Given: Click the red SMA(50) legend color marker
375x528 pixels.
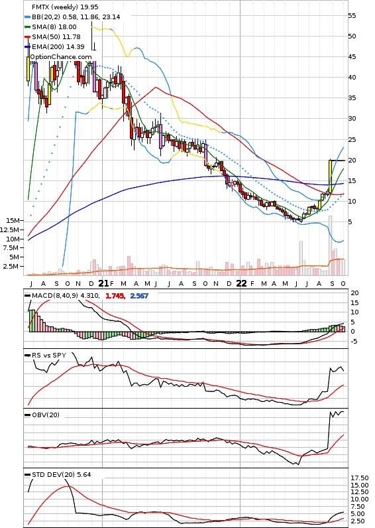Looking at the screenshot, I should coord(28,36).
